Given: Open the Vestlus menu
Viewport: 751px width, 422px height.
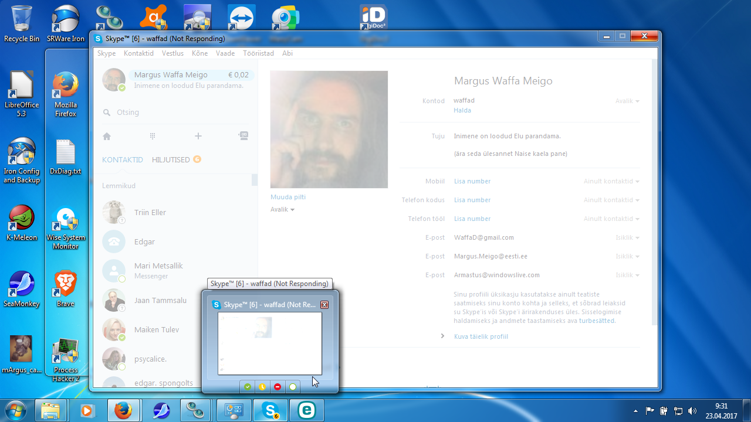Looking at the screenshot, I should pos(172,53).
